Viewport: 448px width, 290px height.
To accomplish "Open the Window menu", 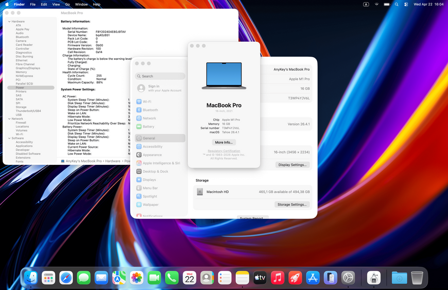I will pyautogui.click(x=81, y=4).
